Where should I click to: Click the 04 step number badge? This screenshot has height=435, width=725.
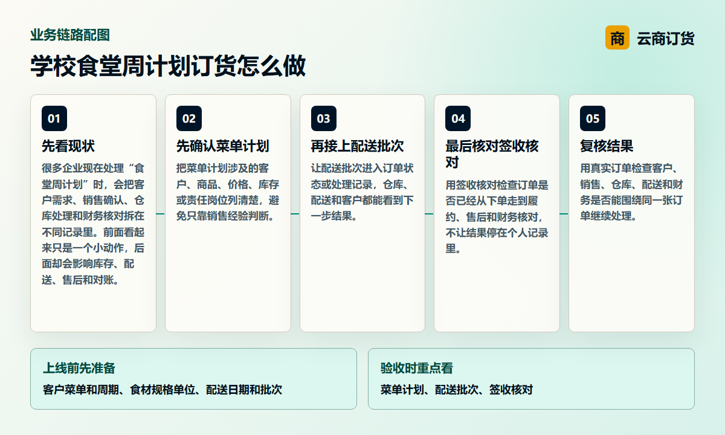pyautogui.click(x=458, y=118)
